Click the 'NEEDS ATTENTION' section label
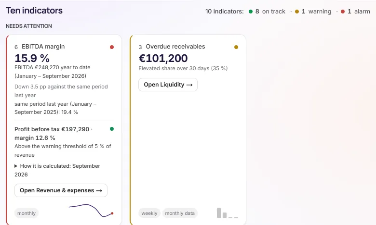 pos(29,26)
